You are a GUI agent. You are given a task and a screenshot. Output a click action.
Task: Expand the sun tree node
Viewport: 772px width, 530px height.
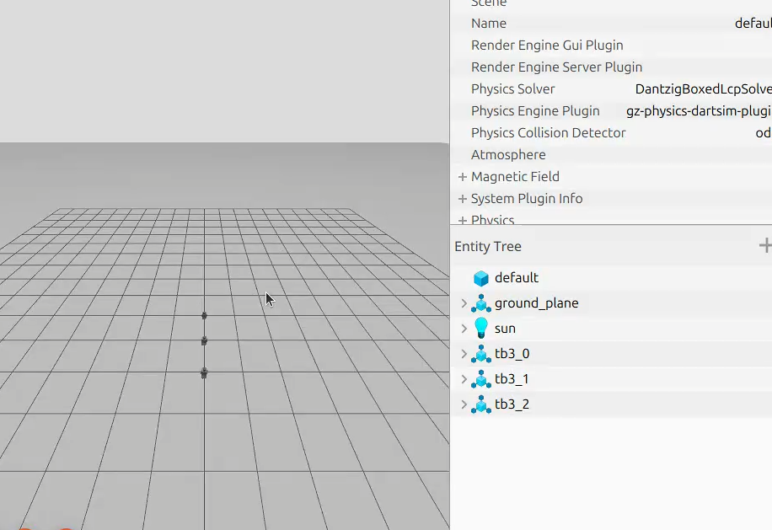(464, 329)
